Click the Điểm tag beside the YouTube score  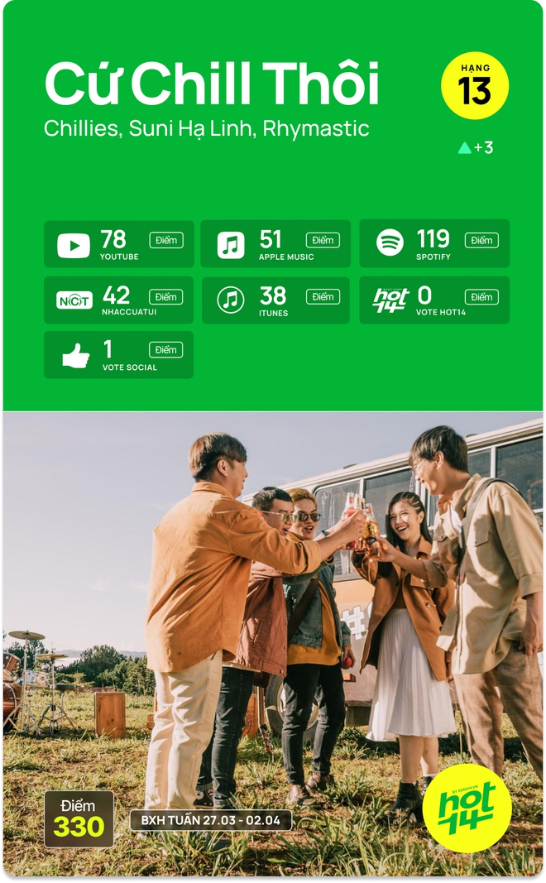pos(166,240)
